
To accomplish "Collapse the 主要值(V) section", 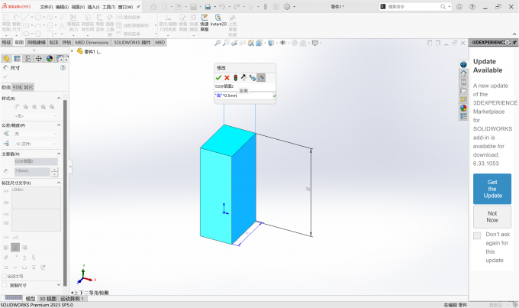I will 59,154.
